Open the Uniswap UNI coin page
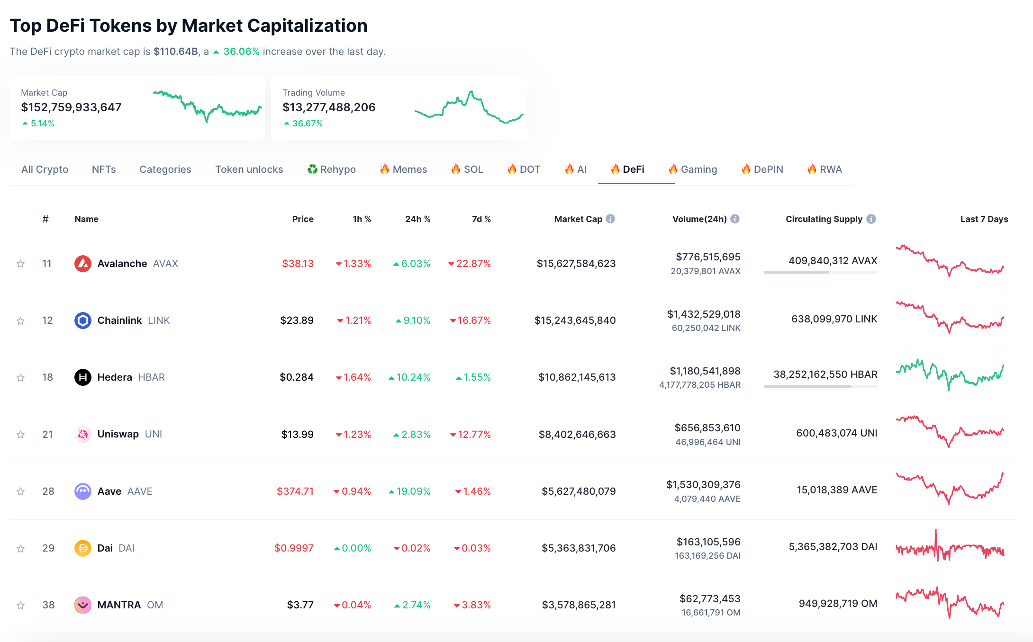This screenshot has width=1033, height=642. coord(130,434)
